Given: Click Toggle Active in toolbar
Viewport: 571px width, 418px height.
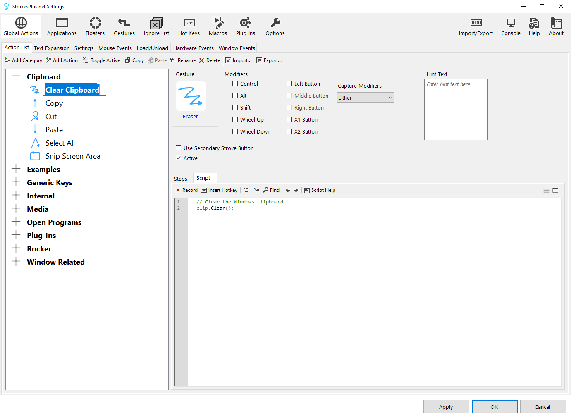Looking at the screenshot, I should coord(102,60).
